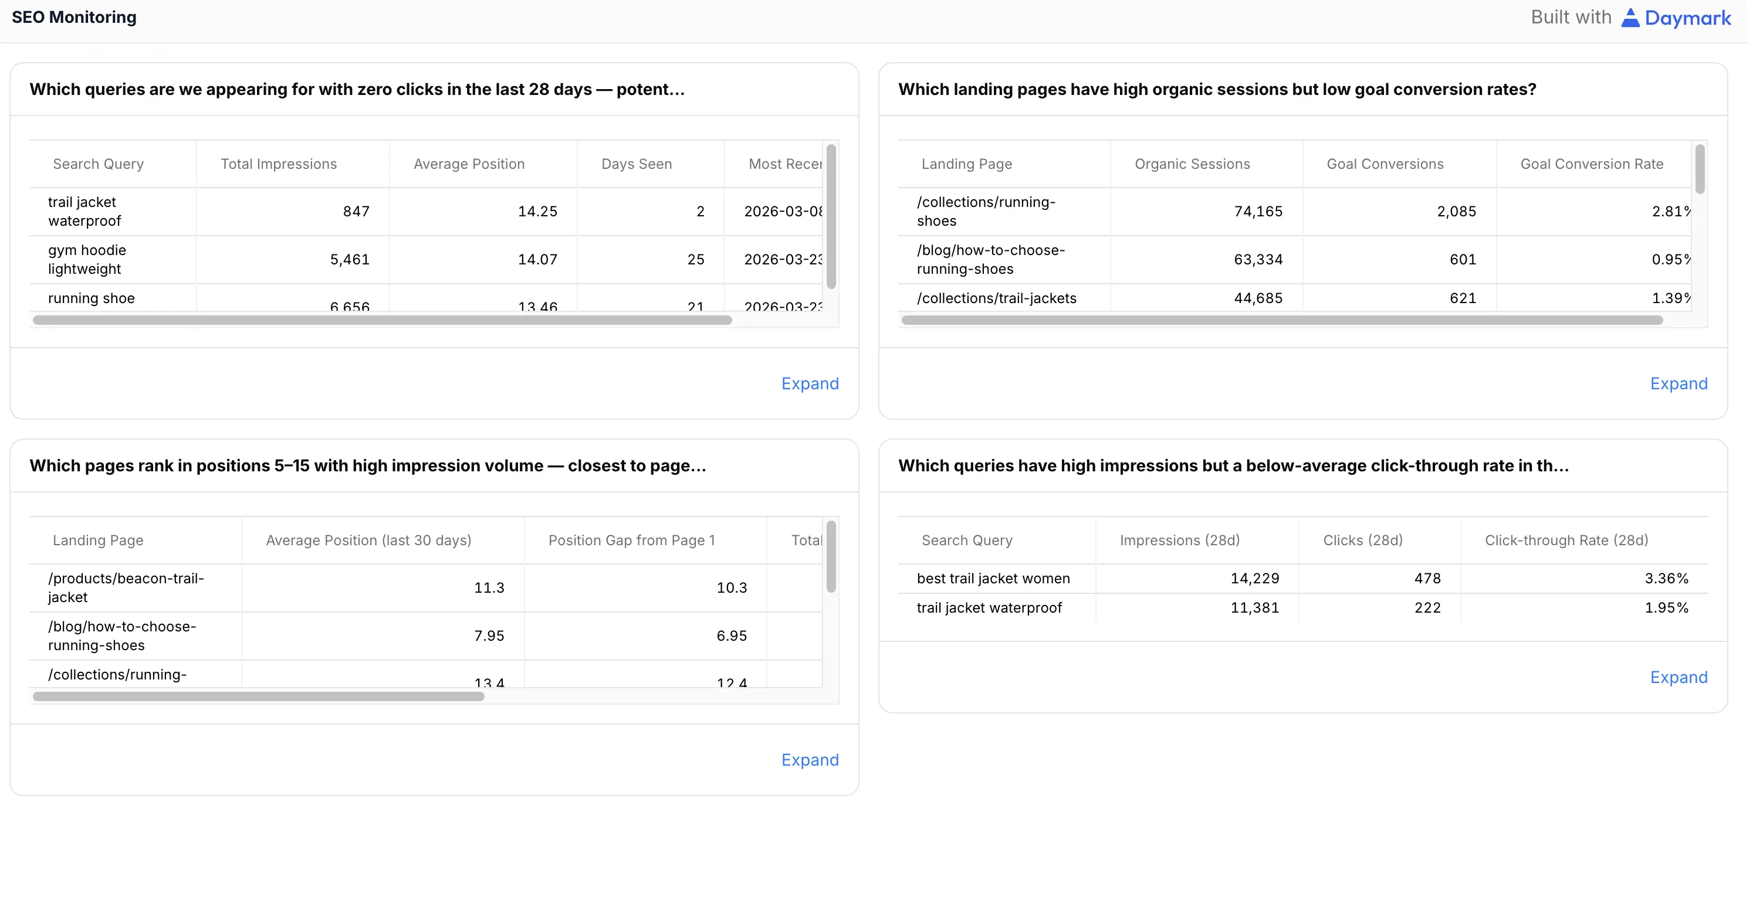Click the Goal Conversion Rate header
1753x904 pixels.
(1591, 164)
